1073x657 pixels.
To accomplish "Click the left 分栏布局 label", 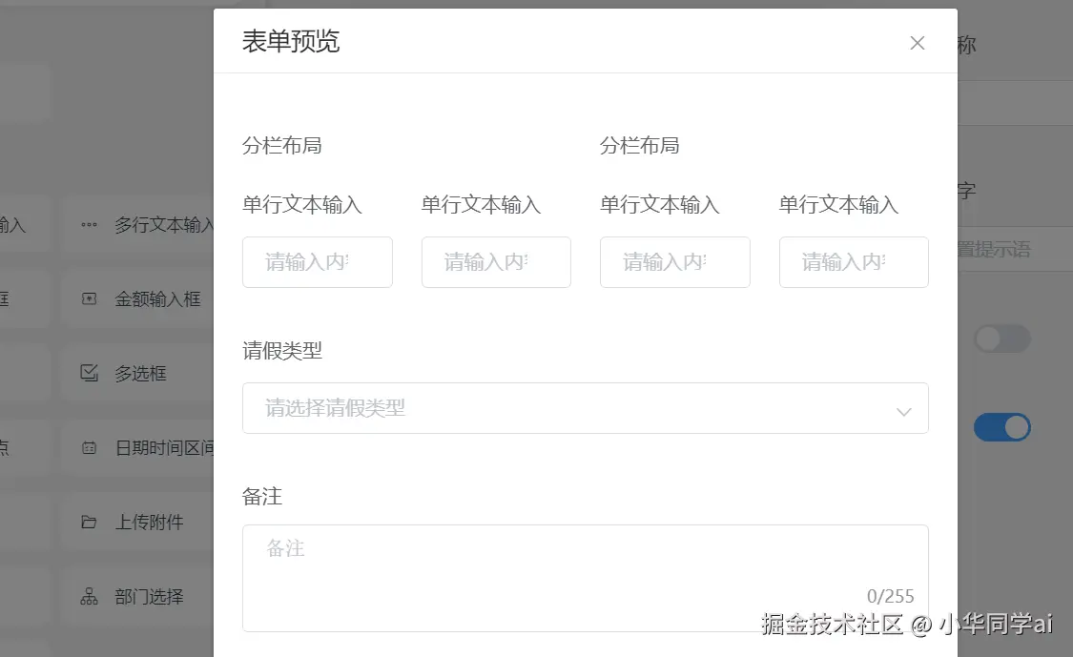I will click(x=282, y=146).
